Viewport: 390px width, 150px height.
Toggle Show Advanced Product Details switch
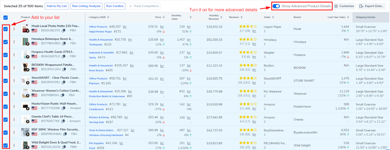[276, 6]
